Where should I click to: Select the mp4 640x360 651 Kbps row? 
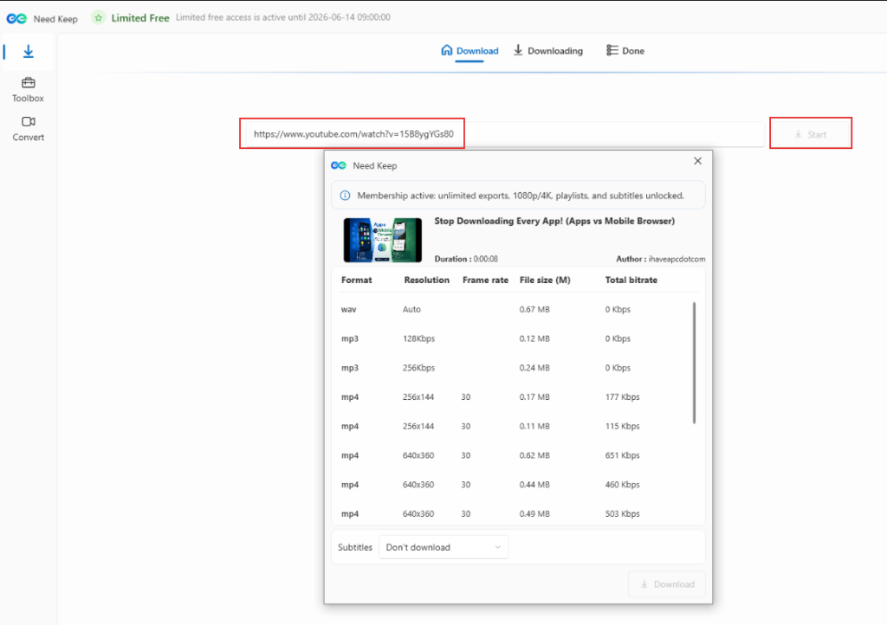pos(515,455)
